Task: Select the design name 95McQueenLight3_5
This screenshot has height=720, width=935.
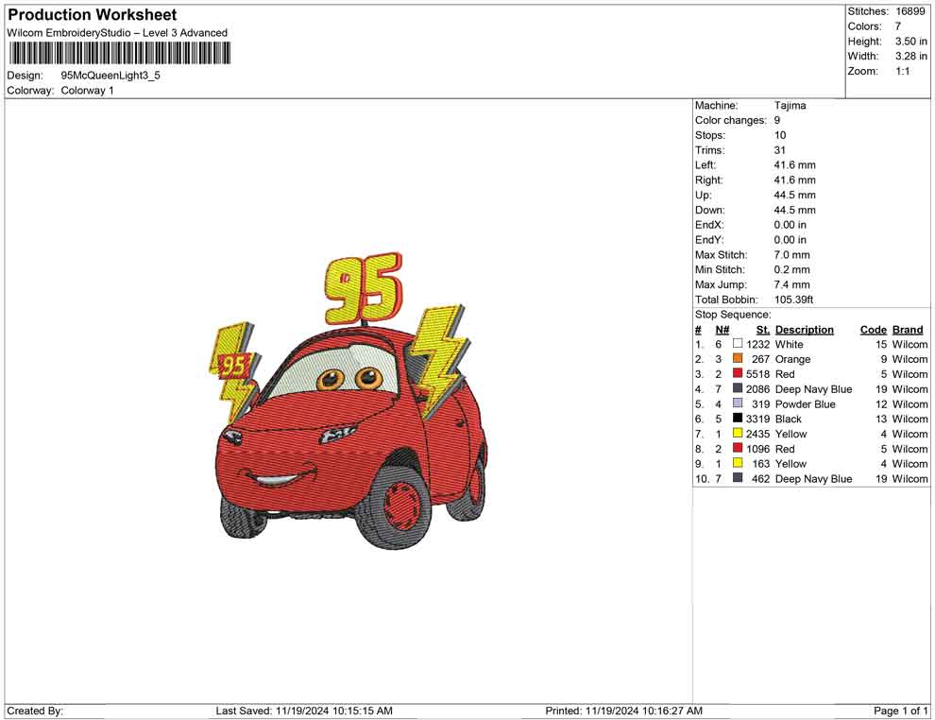Action: (110, 76)
